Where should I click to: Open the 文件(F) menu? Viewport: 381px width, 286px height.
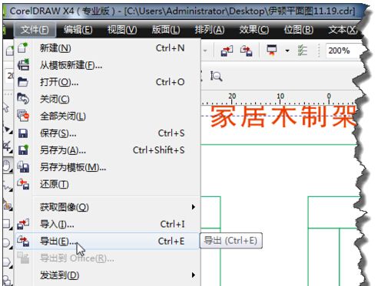point(35,30)
